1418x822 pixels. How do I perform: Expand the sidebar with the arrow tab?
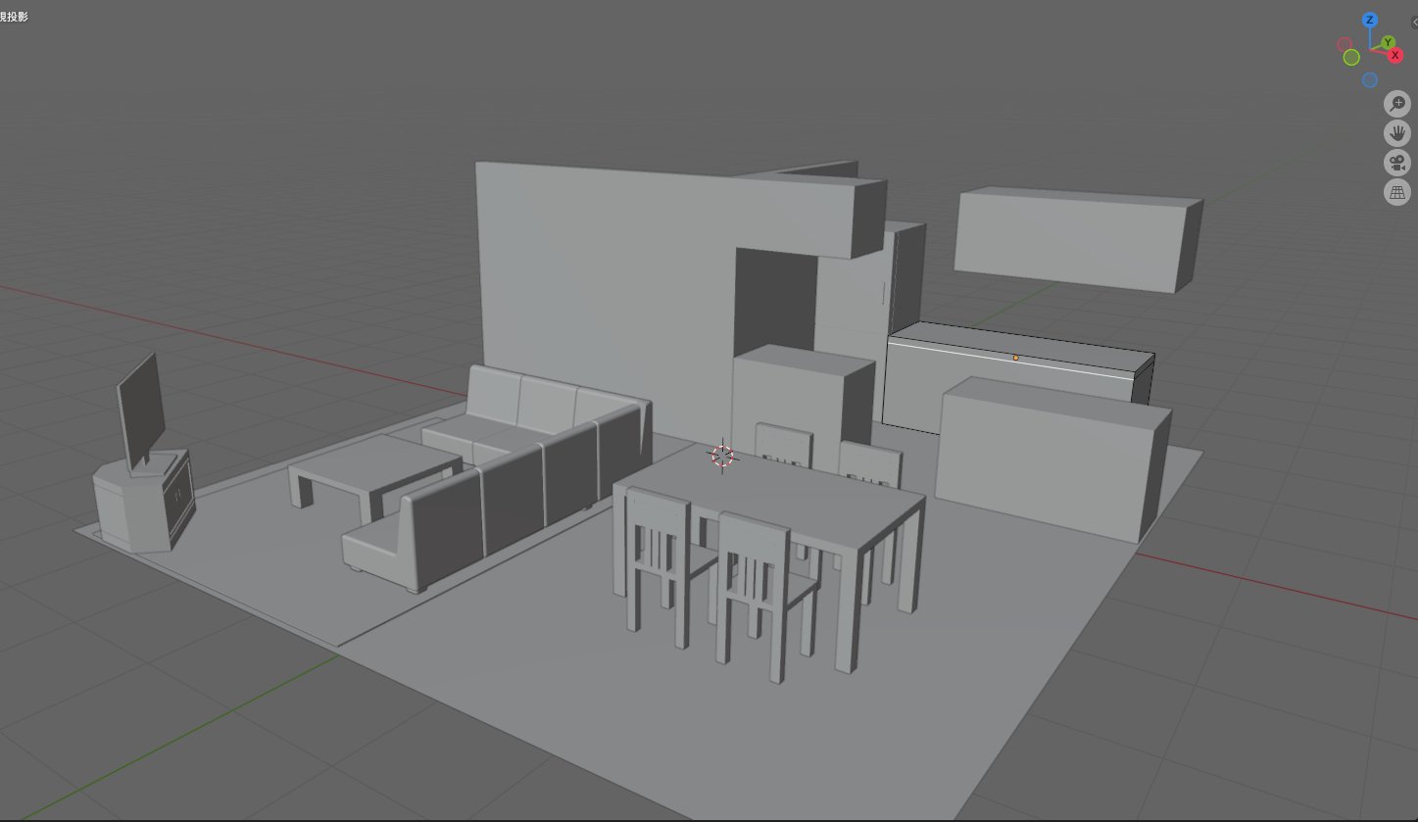click(x=1413, y=22)
